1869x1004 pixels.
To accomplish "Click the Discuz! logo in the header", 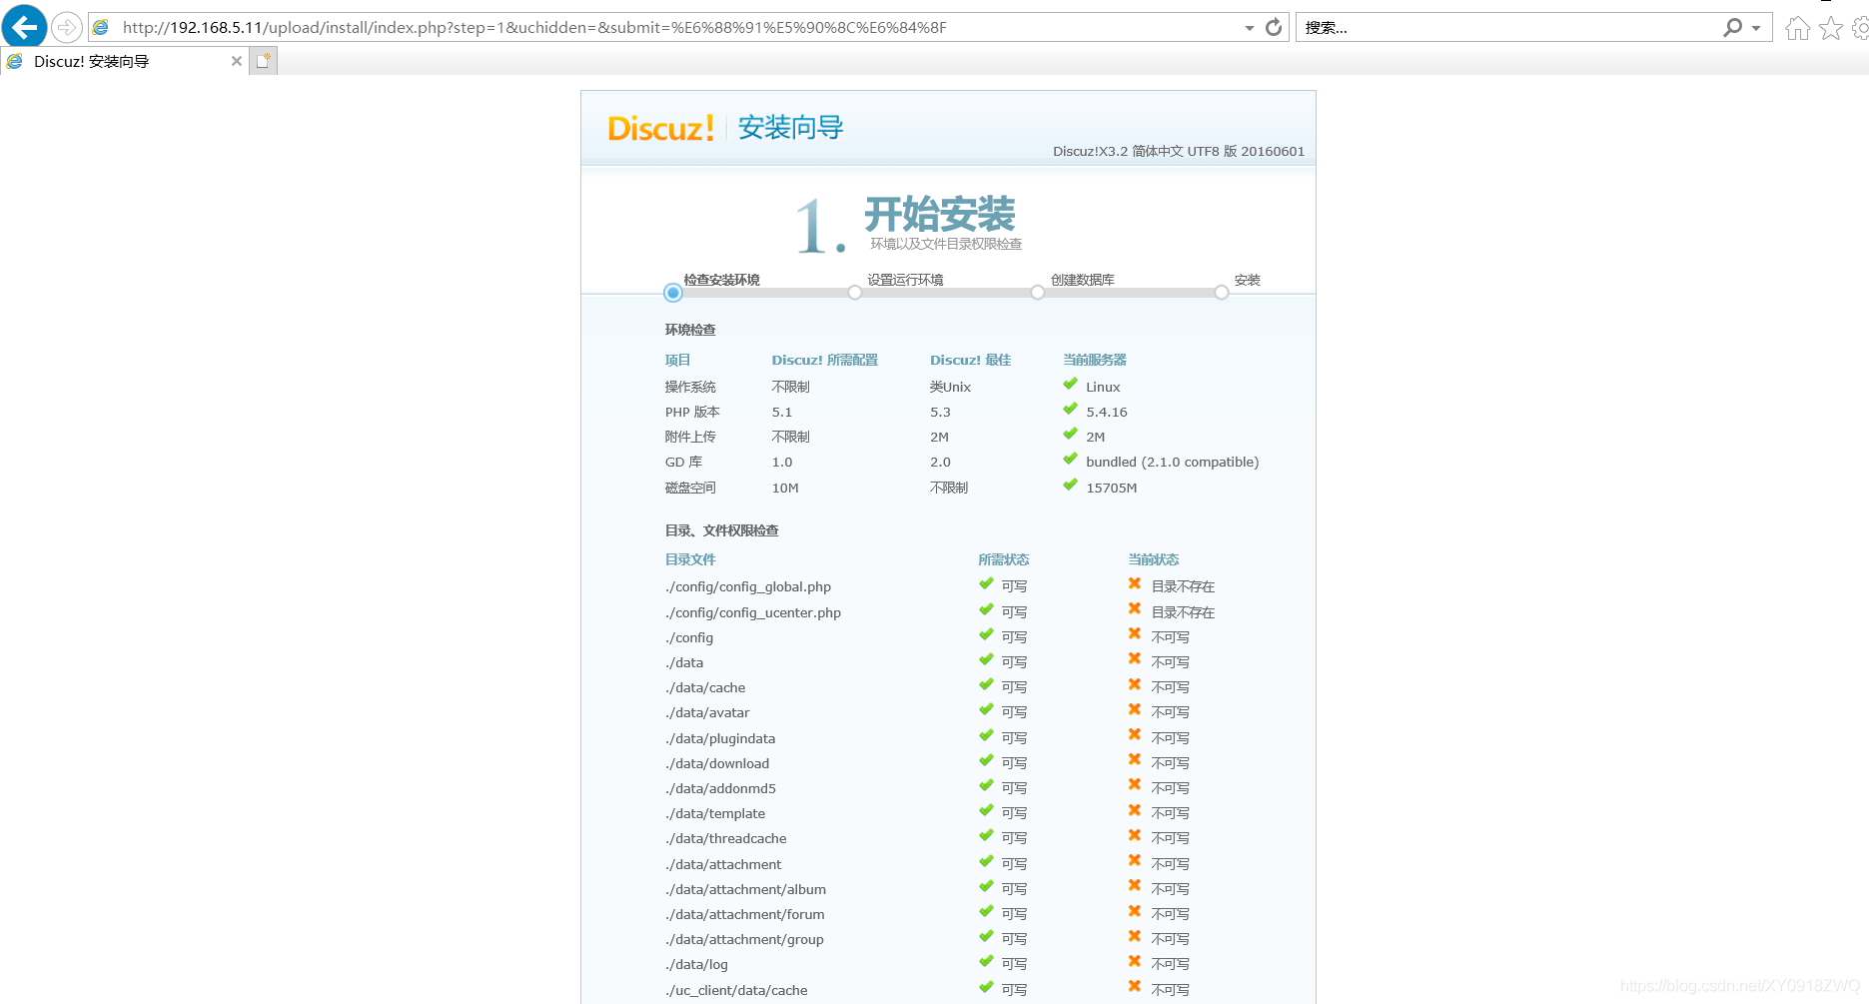I will (x=661, y=128).
